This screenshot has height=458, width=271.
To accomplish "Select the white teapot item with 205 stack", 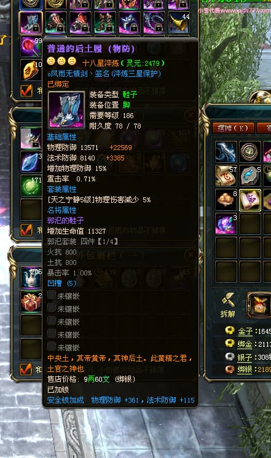I will coord(31,277).
